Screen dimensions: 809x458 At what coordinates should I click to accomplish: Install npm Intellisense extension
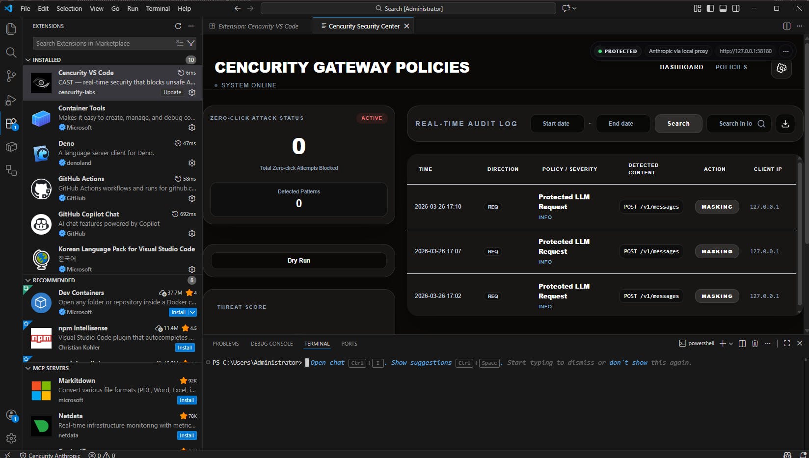point(185,348)
